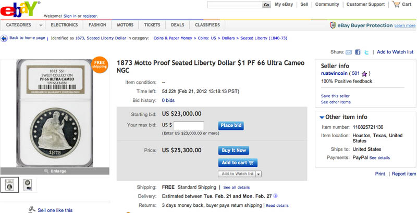The width and height of the screenshot is (417, 213).
Task: Click the Place bid button
Action: click(x=231, y=126)
